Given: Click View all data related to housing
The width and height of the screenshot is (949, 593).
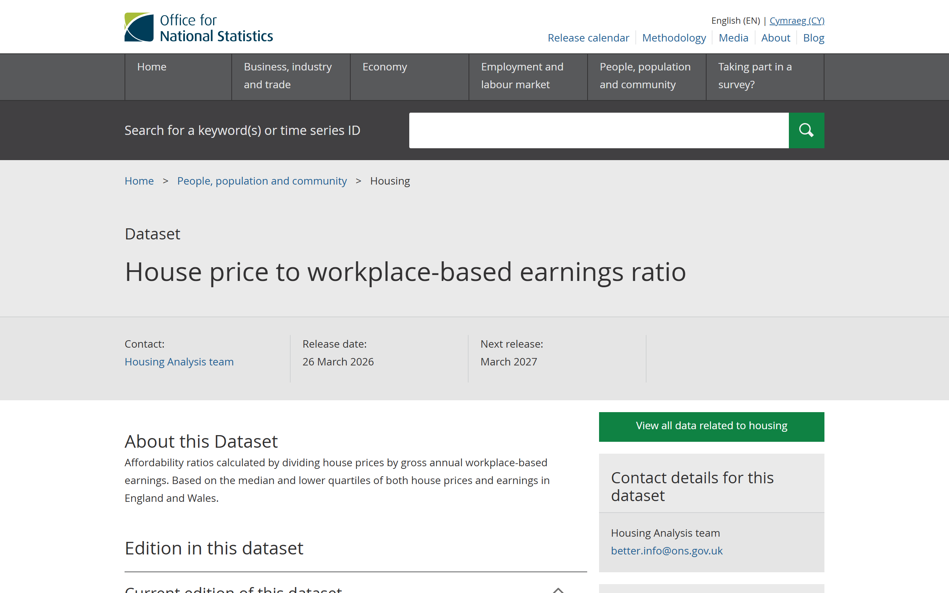Looking at the screenshot, I should pos(711,426).
